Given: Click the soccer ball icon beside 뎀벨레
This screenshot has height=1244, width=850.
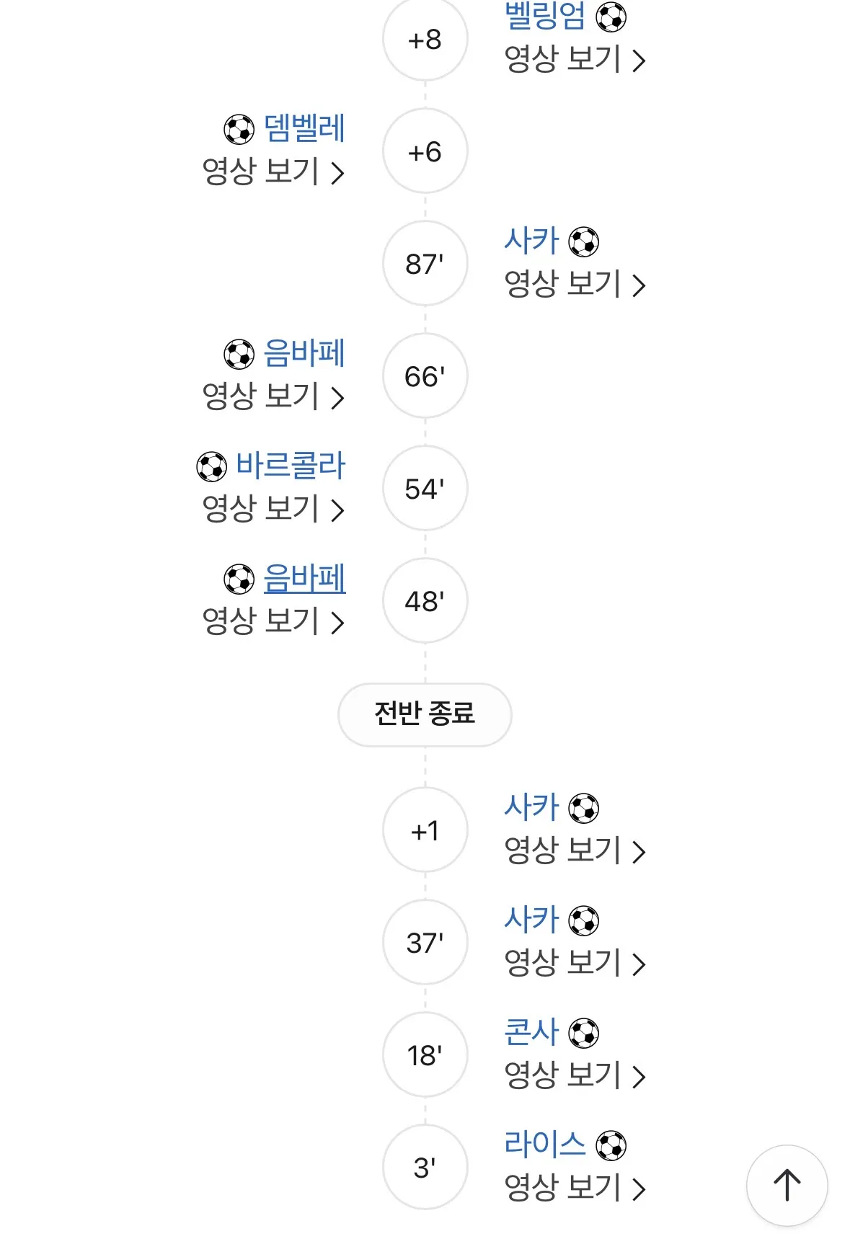Looking at the screenshot, I should 239,130.
